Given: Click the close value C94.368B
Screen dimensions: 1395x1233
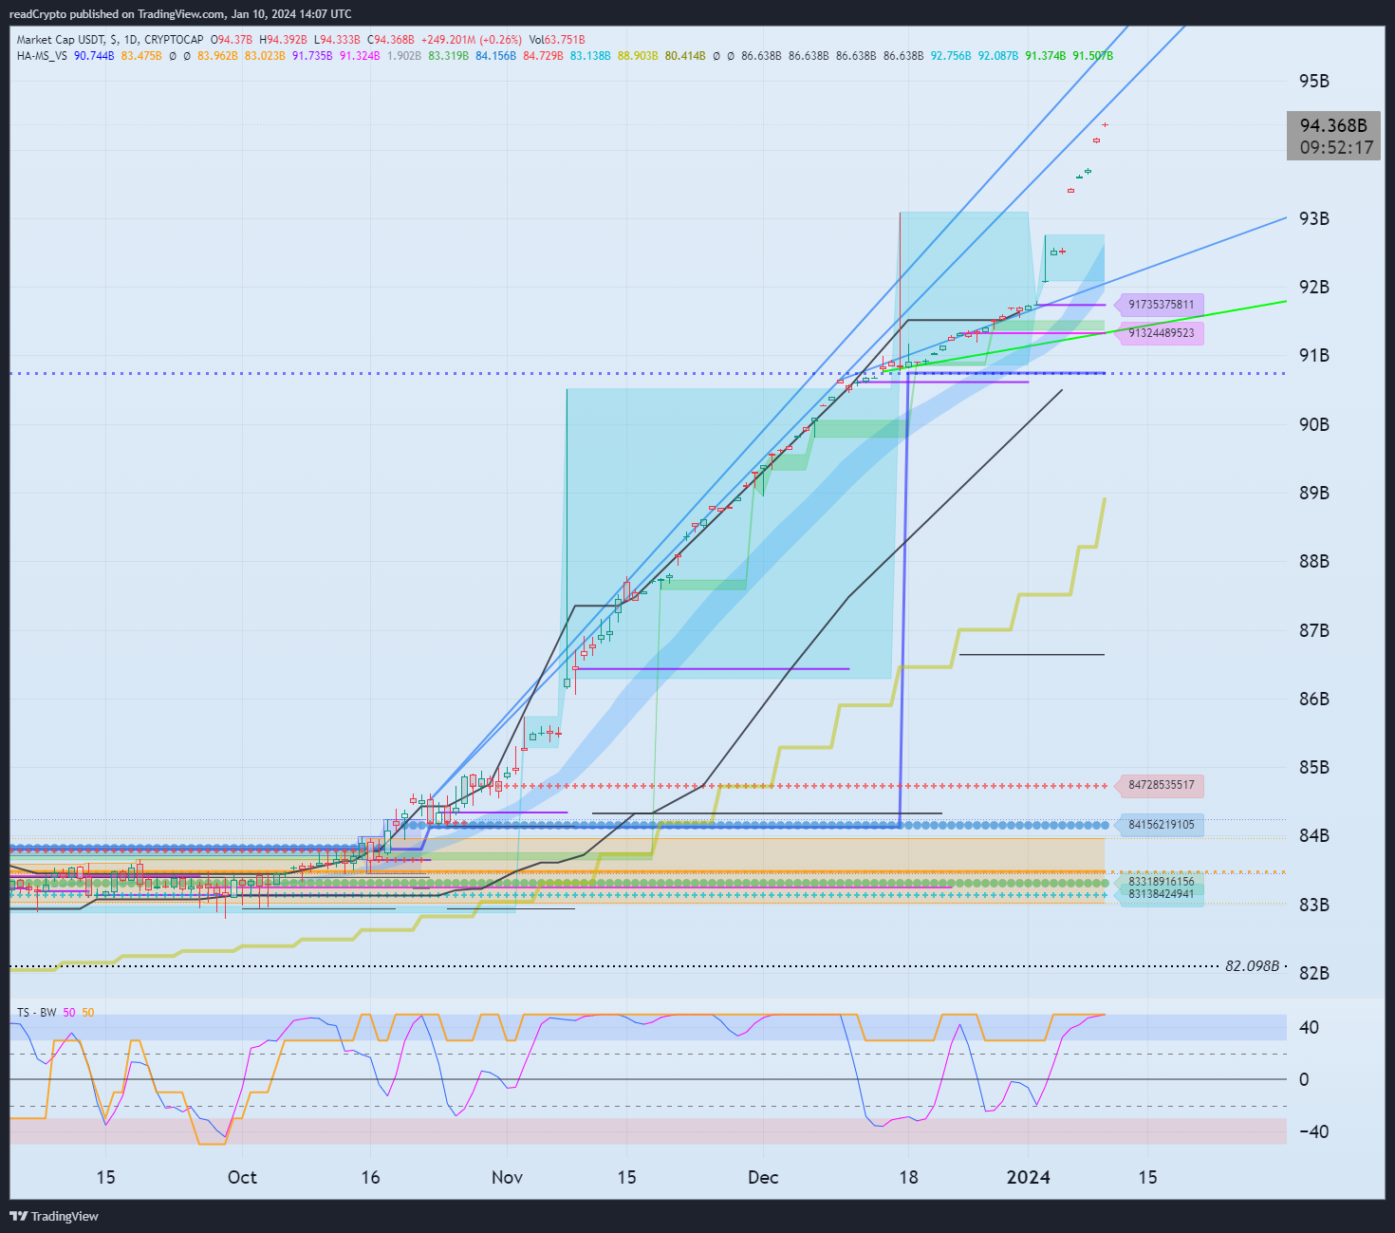Looking at the screenshot, I should tap(391, 40).
